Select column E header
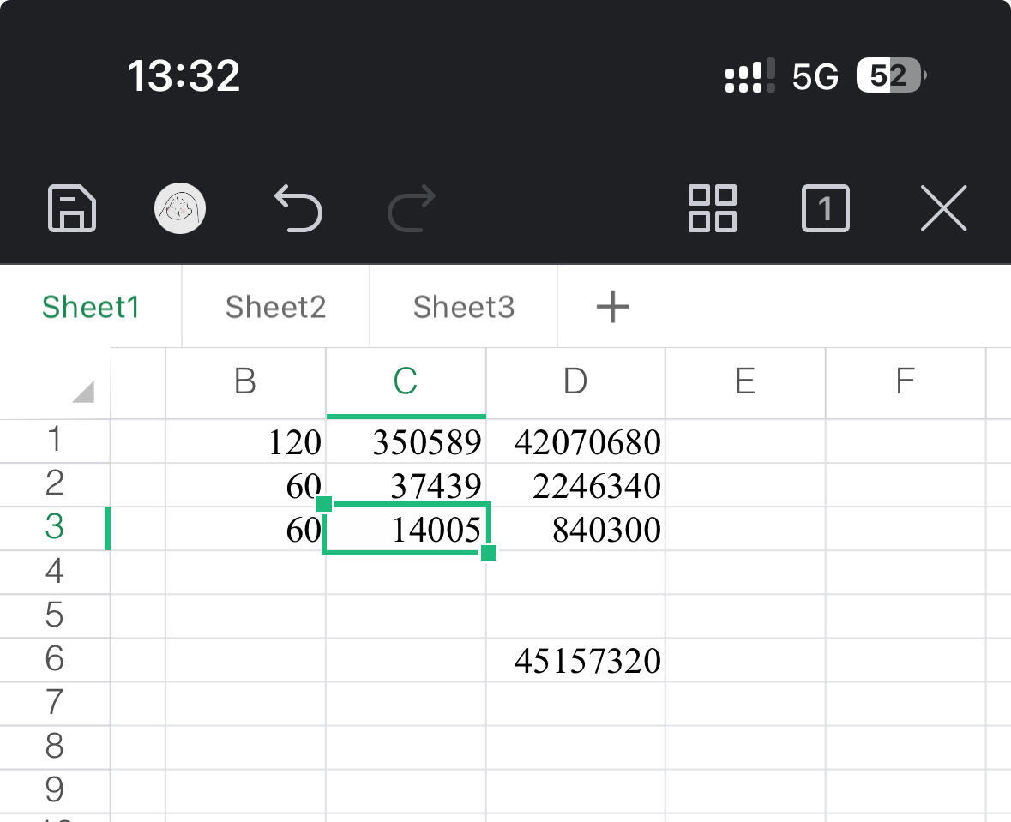The width and height of the screenshot is (1011, 822). click(745, 382)
